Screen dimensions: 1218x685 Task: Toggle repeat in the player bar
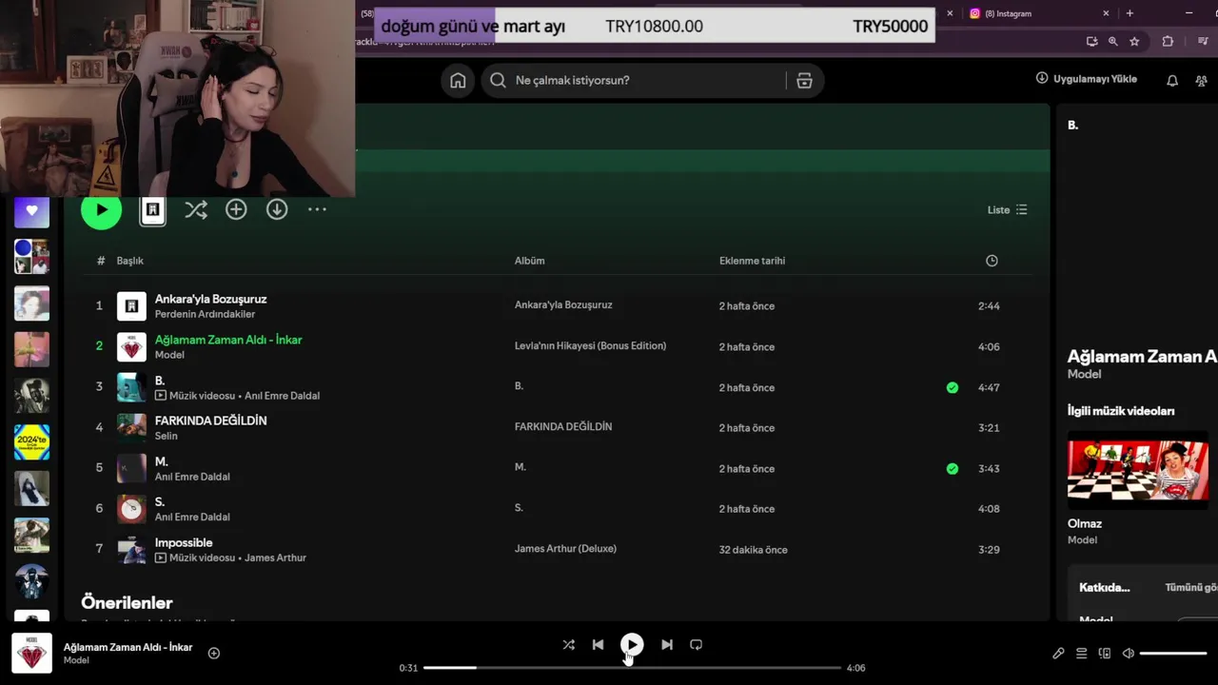697,644
